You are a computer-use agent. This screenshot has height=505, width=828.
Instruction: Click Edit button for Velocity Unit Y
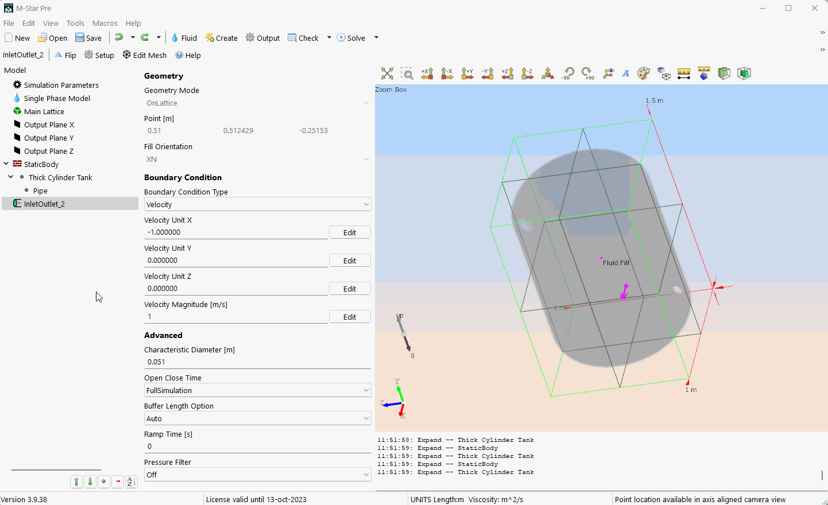(350, 261)
